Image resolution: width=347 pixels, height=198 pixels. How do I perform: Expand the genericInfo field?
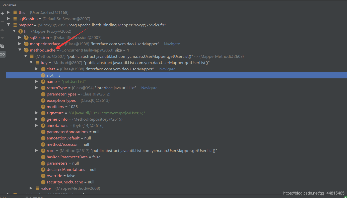(x=37, y=119)
